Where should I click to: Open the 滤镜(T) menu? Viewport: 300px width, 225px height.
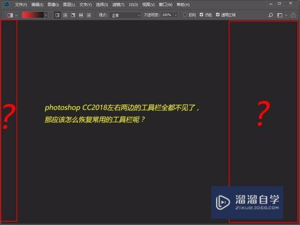(x=118, y=4)
